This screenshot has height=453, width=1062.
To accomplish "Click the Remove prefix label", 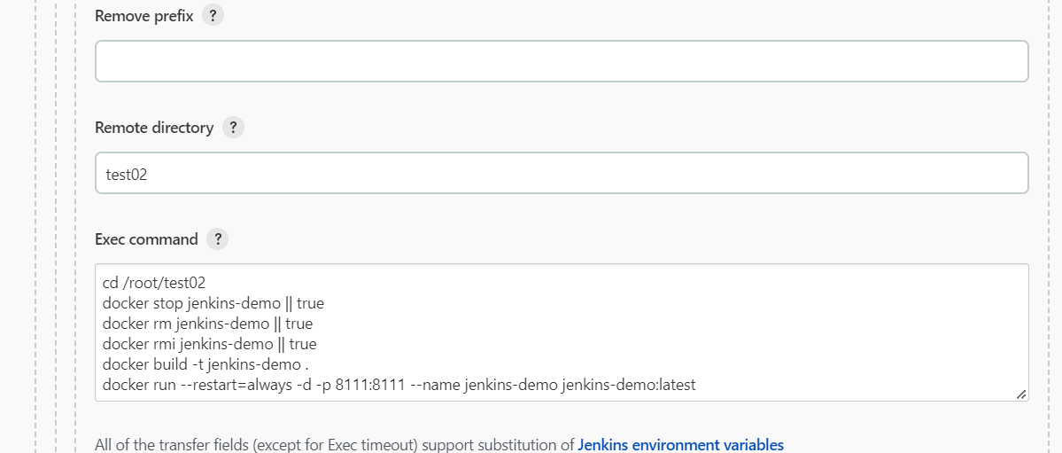I will [143, 16].
